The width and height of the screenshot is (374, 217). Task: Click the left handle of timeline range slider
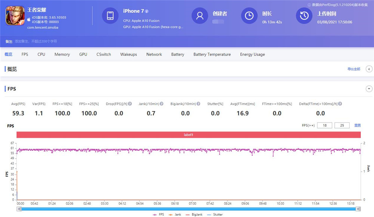(18, 209)
